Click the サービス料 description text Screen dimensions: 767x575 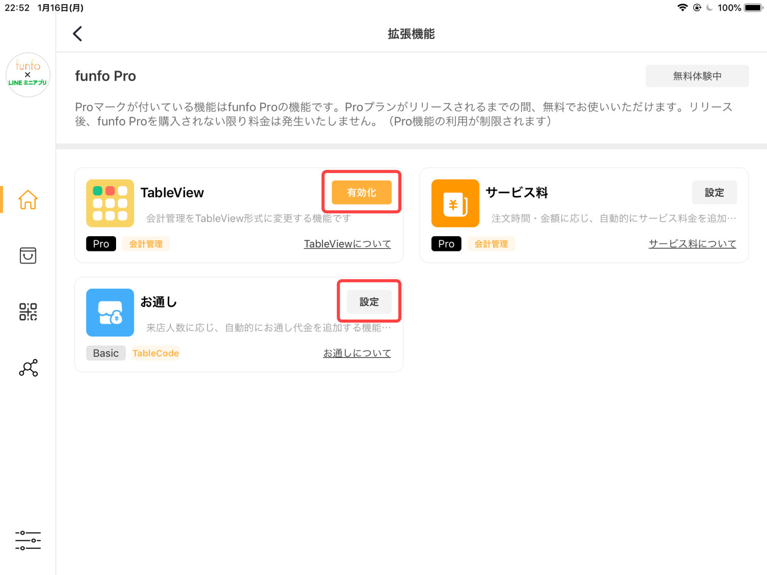tap(614, 218)
